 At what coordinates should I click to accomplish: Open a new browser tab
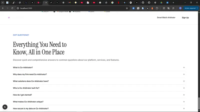(173, 2)
